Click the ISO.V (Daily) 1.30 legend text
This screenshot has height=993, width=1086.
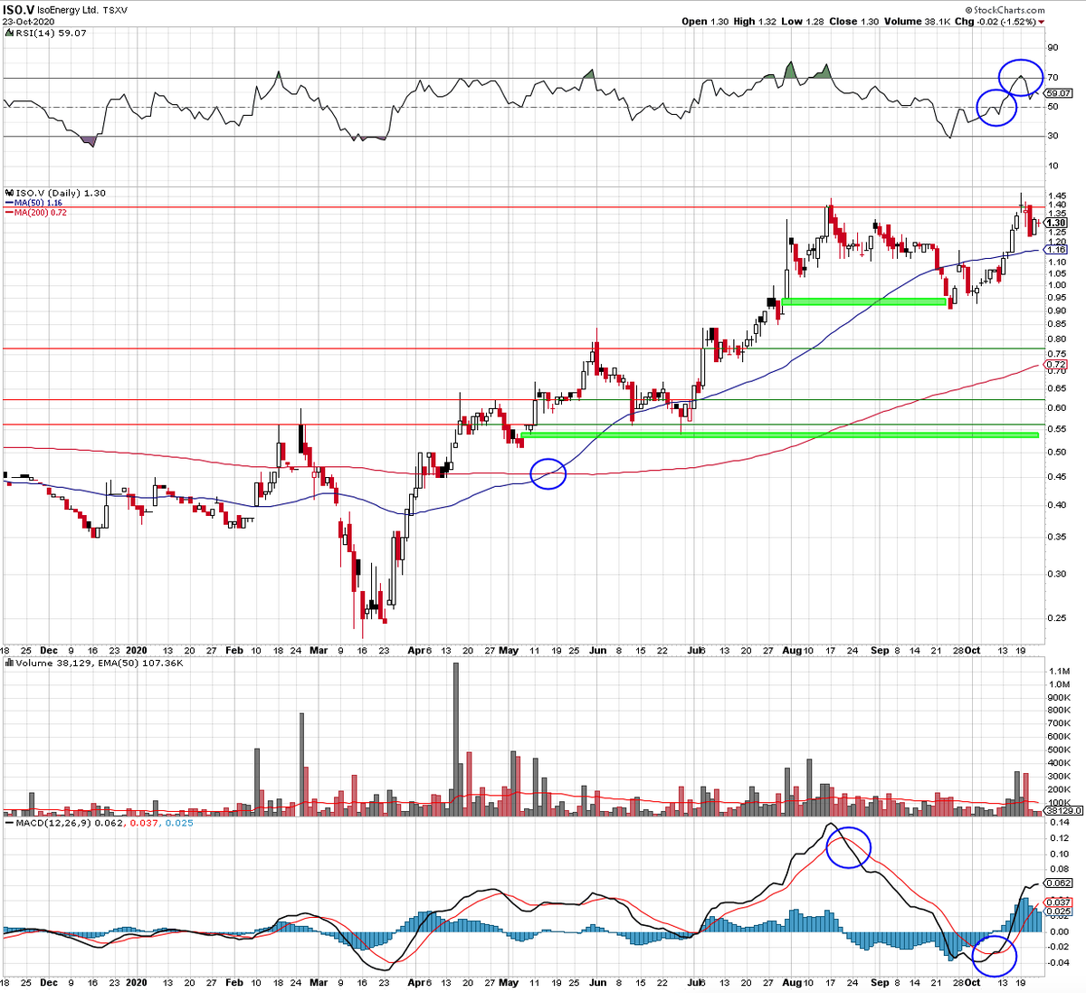61,193
